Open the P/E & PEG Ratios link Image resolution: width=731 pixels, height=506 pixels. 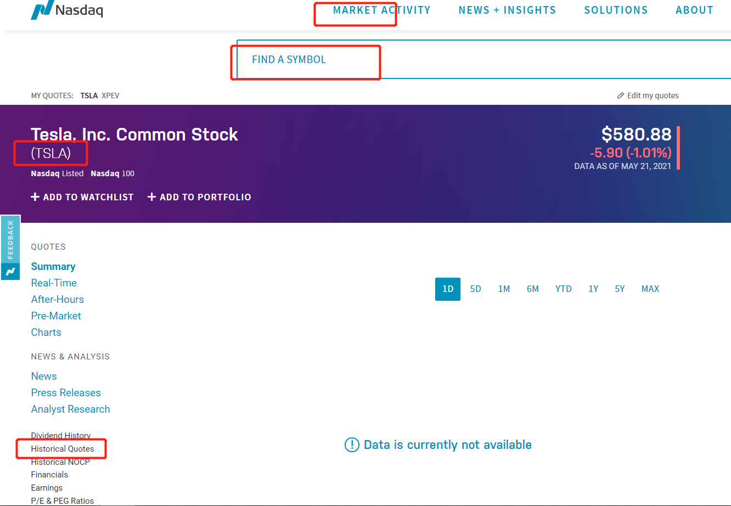[63, 501]
